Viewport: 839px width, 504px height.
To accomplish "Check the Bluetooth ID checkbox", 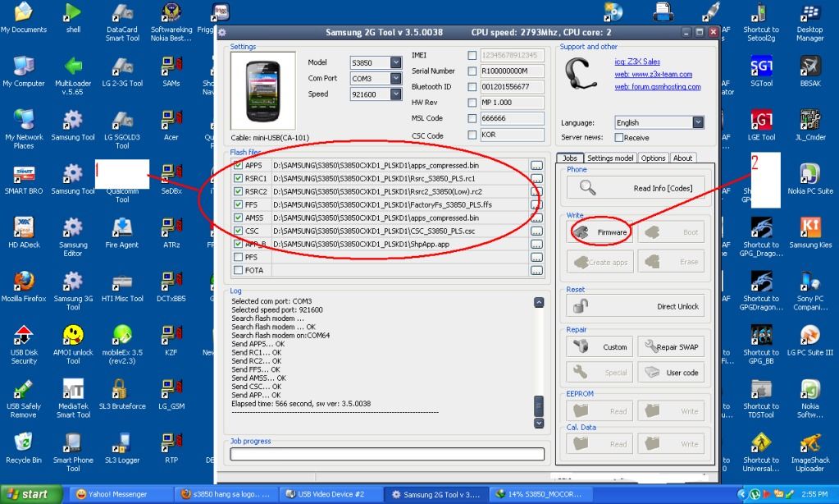I will (x=472, y=87).
